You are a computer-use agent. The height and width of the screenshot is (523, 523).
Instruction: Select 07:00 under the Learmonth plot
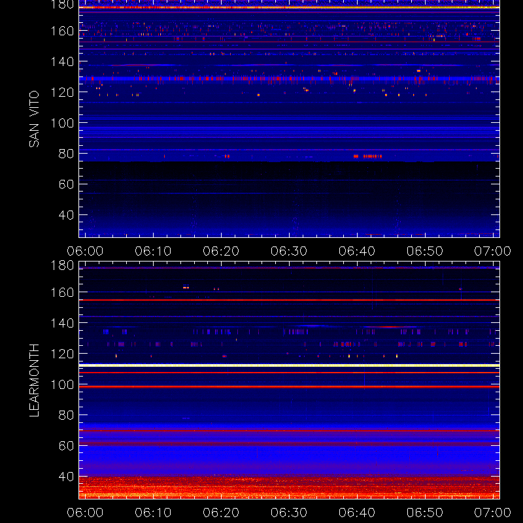click(x=493, y=513)
